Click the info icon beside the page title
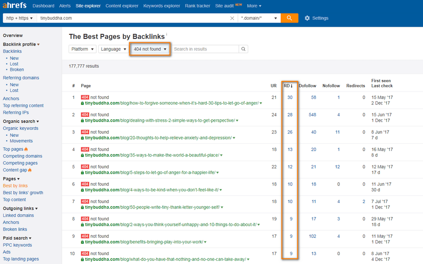Image resolution: width=423 pixels, height=264 pixels. point(166,34)
